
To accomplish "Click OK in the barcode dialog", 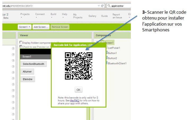I will [x=78, y=90].
